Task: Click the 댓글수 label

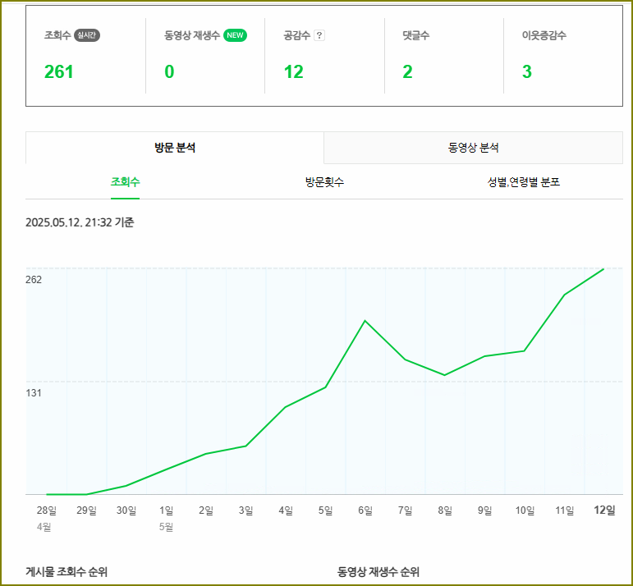Action: [x=416, y=35]
